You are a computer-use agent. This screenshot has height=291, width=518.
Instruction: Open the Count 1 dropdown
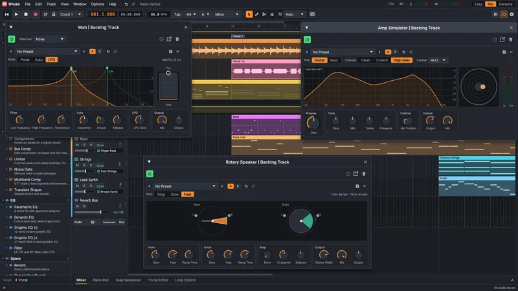click(x=71, y=14)
